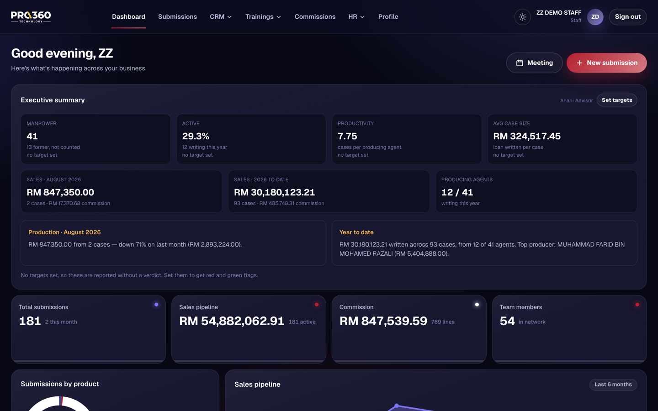658x411 pixels.
Task: Open the Producing agents 12 / 41 card
Action: pos(536,191)
